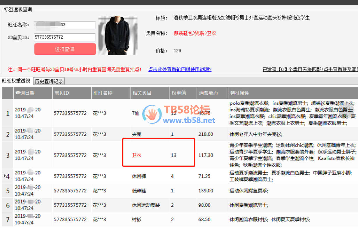Click the 夹克 category cell in row 2
The image size is (358, 229).
[137, 134]
